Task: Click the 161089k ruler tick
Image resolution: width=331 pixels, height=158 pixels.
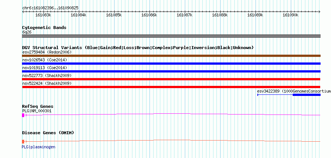Action: (x=256, y=15)
